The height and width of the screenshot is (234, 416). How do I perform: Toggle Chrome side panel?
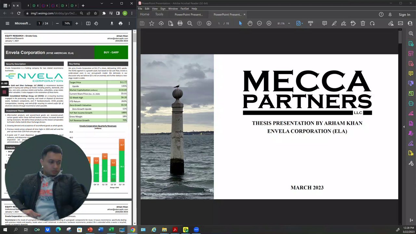(x=118, y=13)
